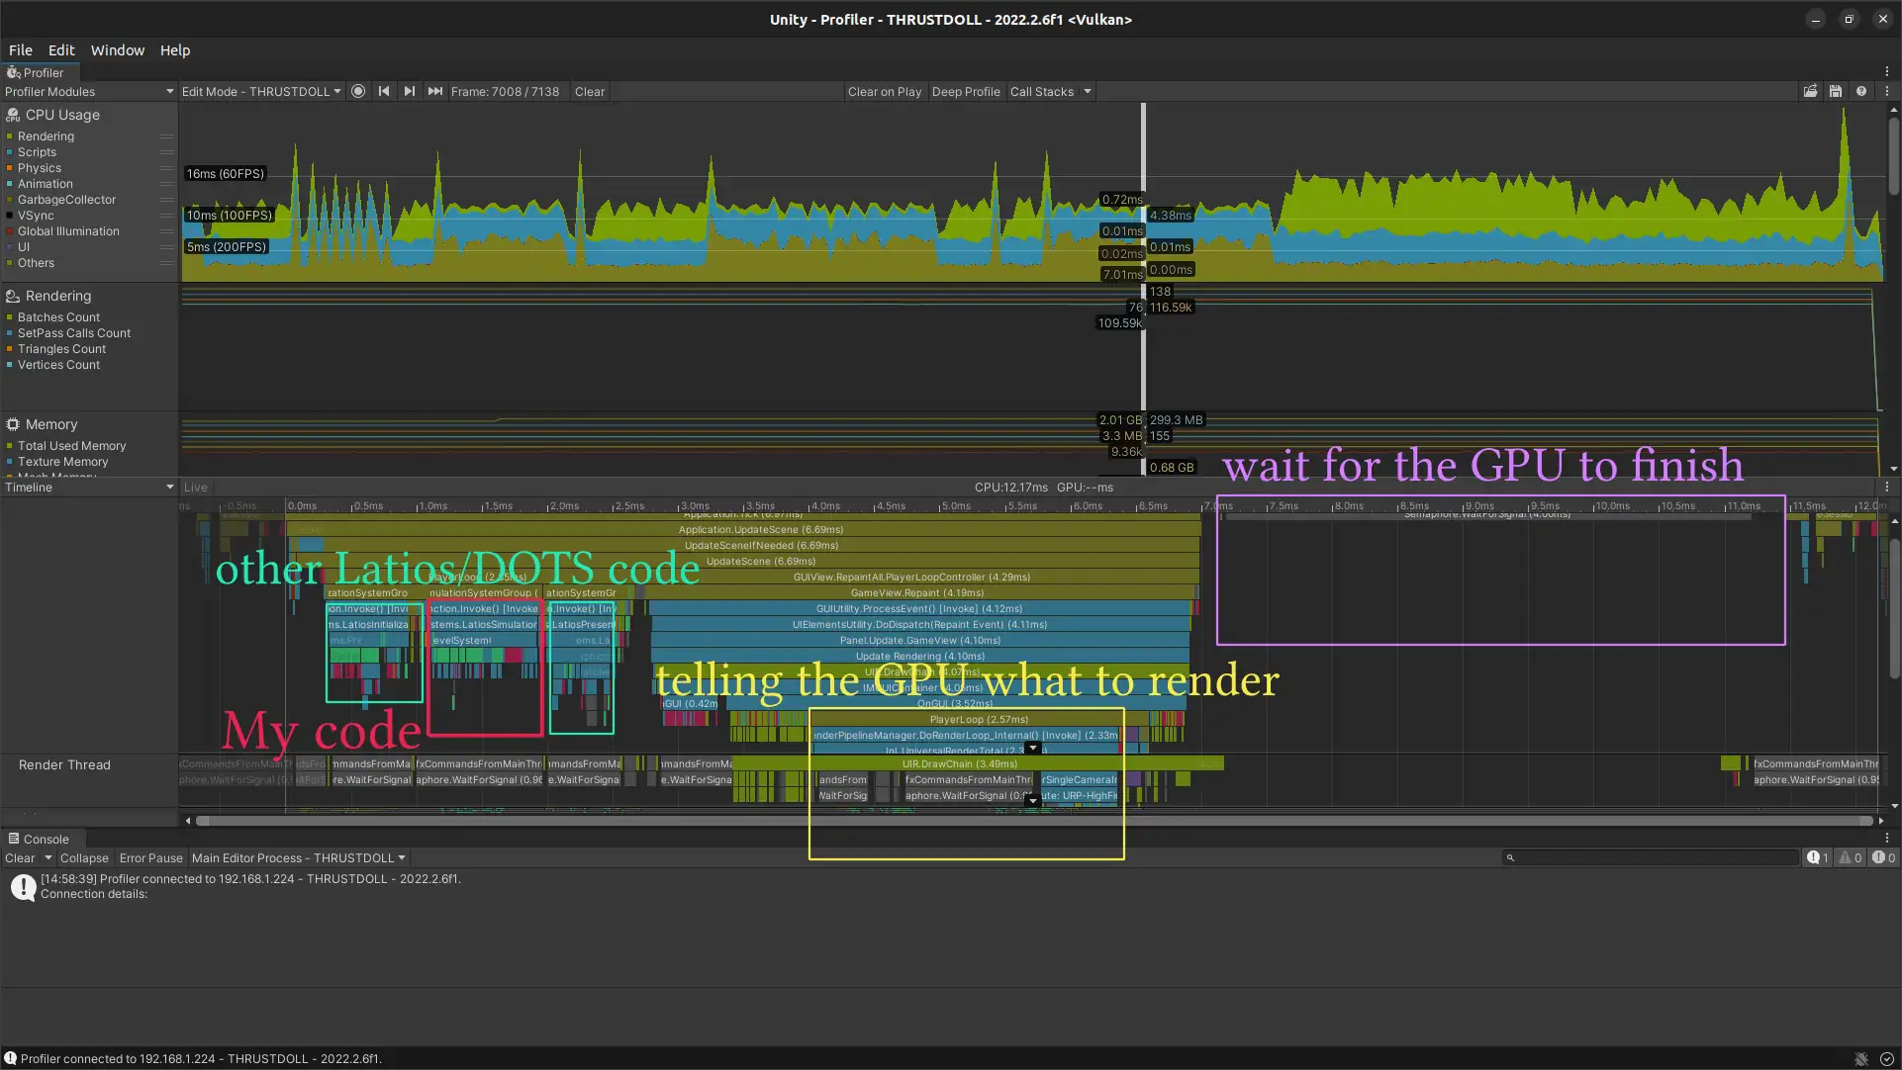Click the Rendering profiler module icon

[x=12, y=295]
